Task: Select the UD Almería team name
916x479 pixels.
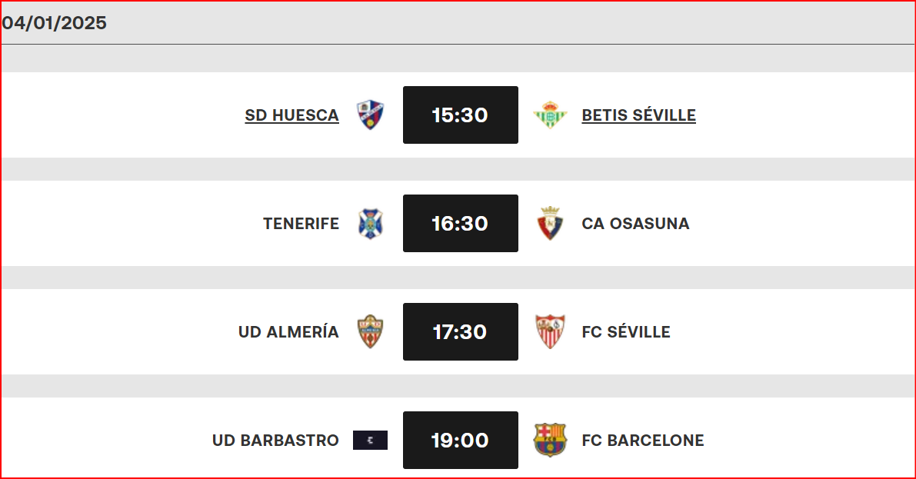Action: (x=288, y=332)
